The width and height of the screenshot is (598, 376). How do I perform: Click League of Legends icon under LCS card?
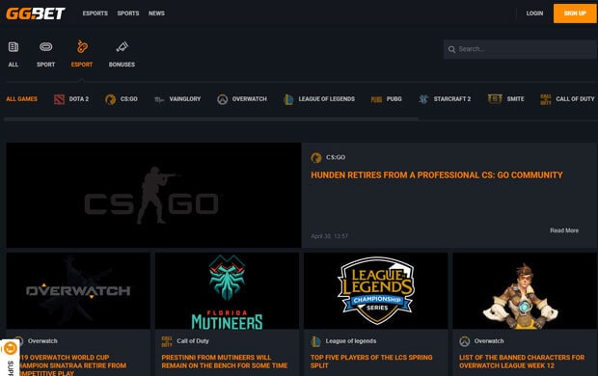point(315,341)
